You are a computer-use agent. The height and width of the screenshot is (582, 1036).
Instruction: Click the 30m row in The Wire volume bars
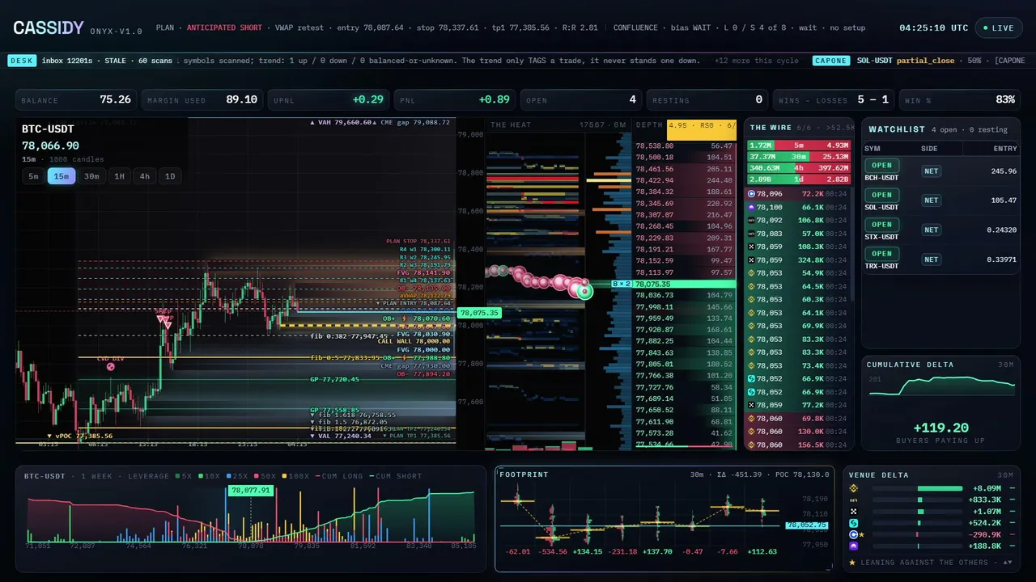click(798, 156)
